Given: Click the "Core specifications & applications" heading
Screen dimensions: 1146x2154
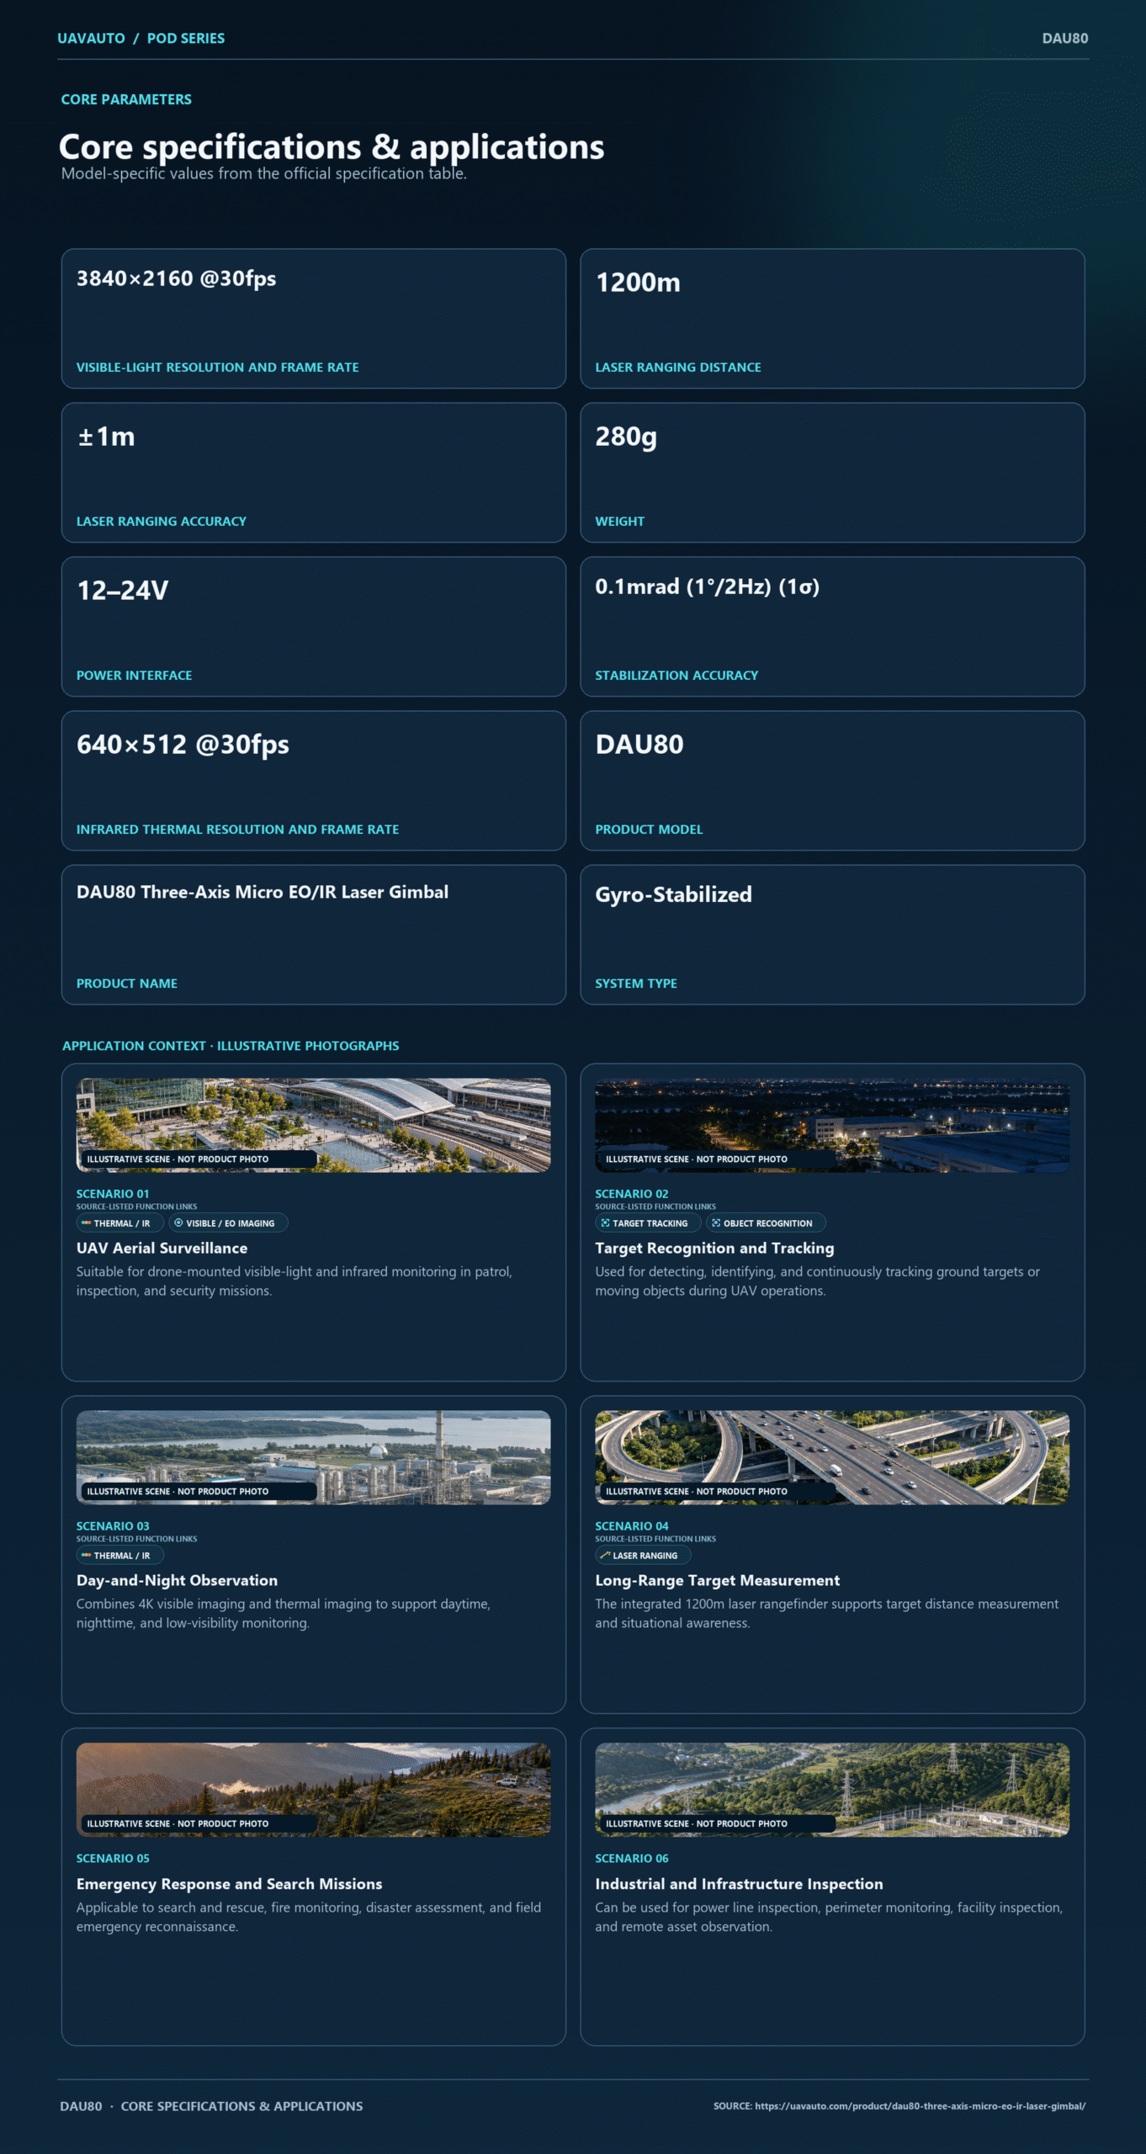Looking at the screenshot, I should coord(332,147).
